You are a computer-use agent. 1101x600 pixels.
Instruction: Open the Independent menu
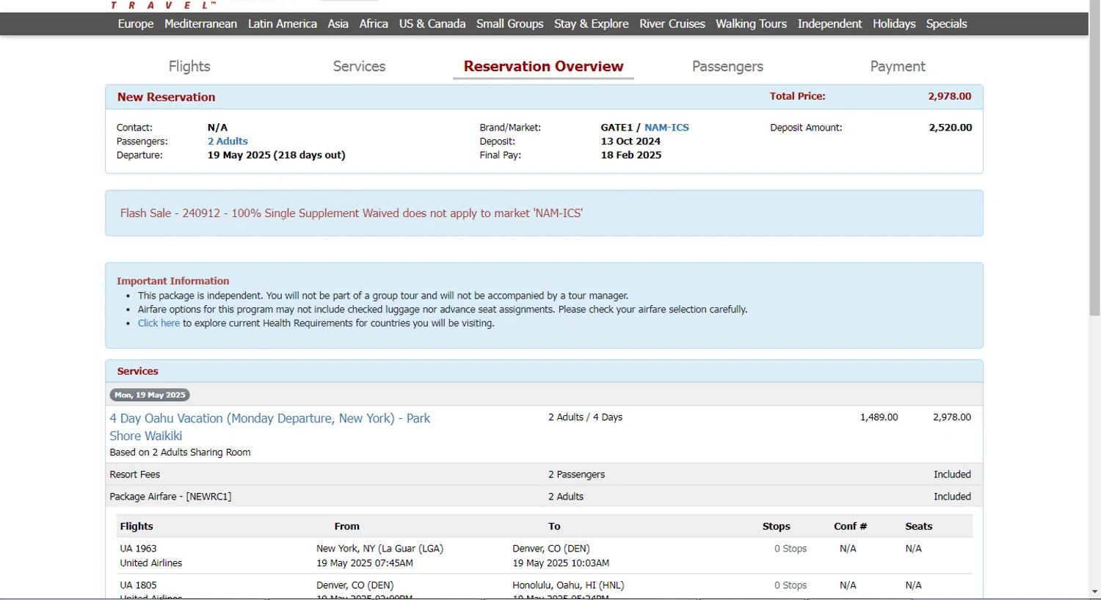pos(830,23)
